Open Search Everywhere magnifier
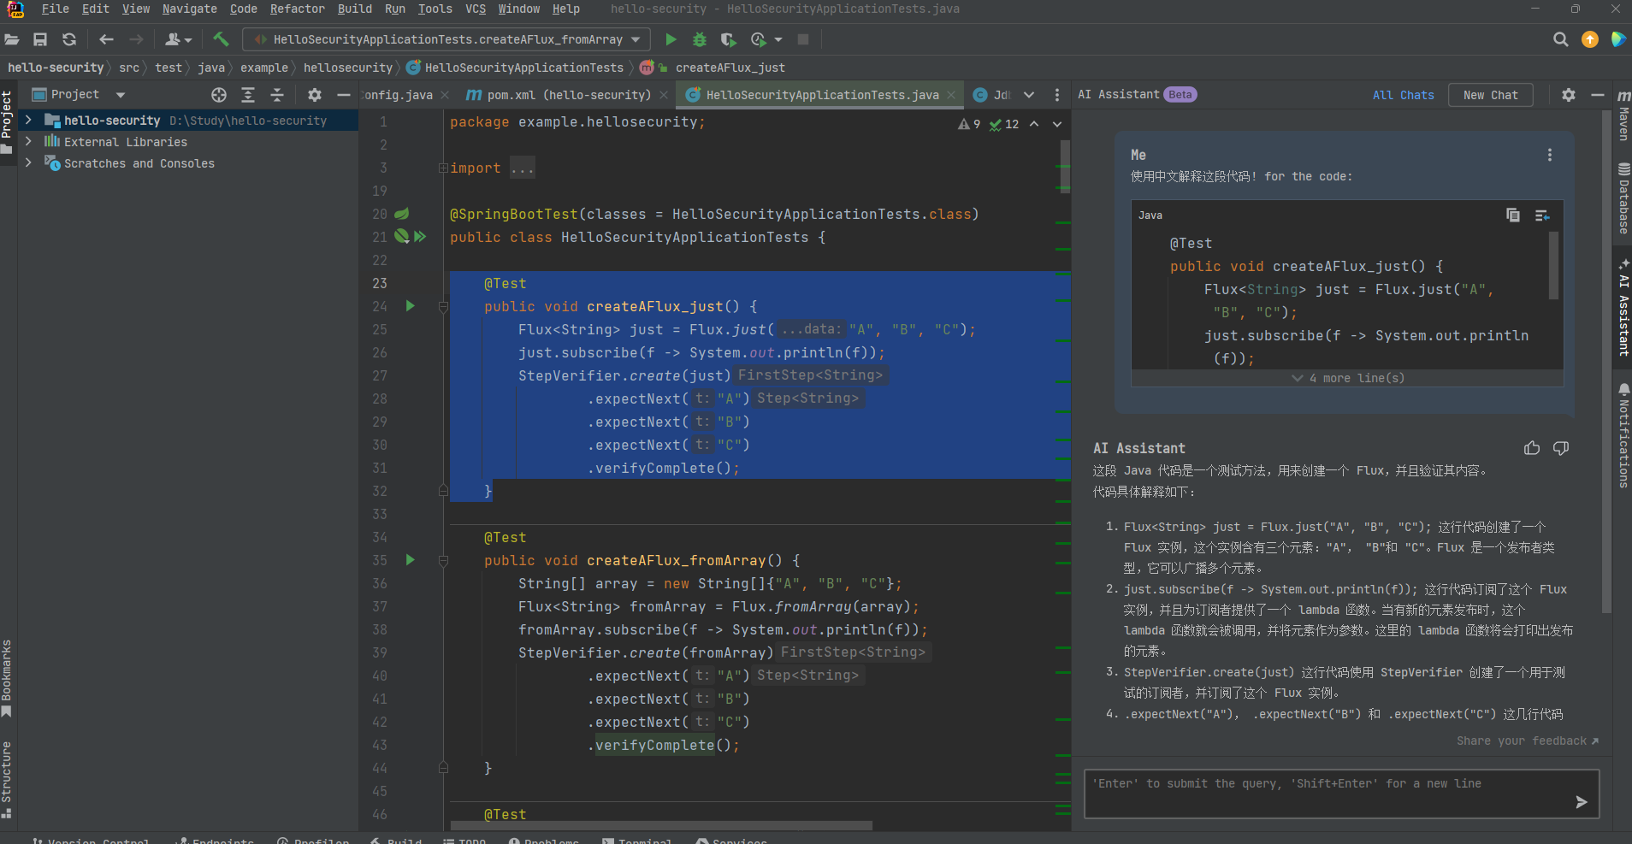The image size is (1632, 844). click(1560, 39)
